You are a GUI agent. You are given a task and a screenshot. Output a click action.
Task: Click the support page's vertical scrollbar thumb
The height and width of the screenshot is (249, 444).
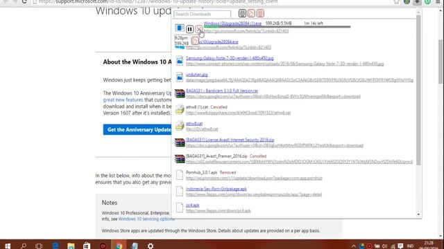(441, 62)
